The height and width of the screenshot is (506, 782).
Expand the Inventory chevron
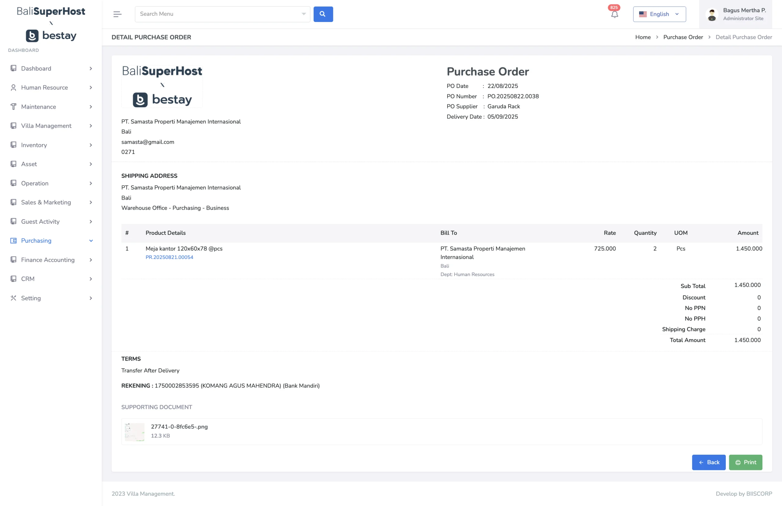[91, 145]
